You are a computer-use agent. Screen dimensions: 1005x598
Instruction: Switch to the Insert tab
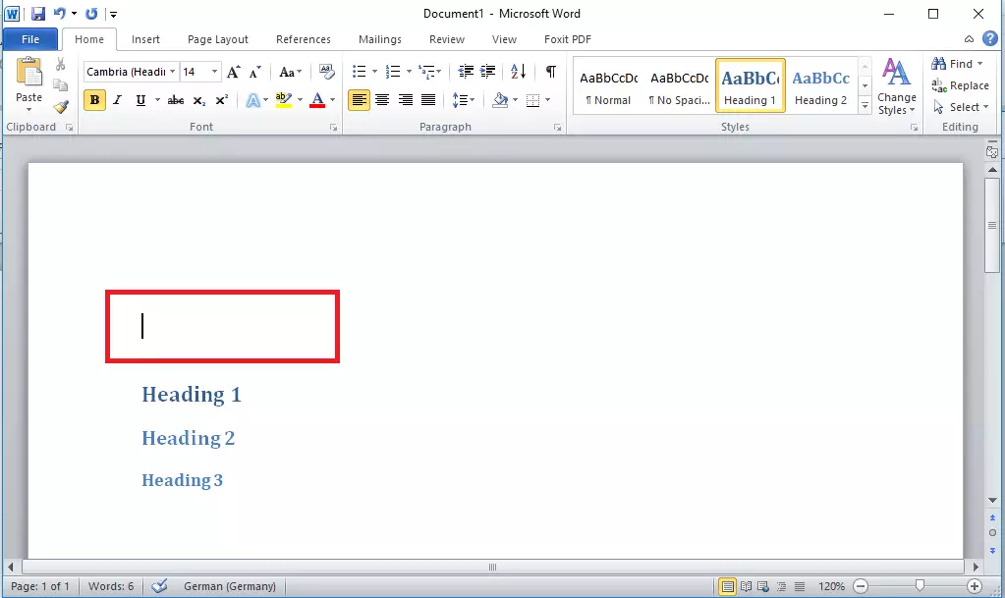[x=145, y=39]
